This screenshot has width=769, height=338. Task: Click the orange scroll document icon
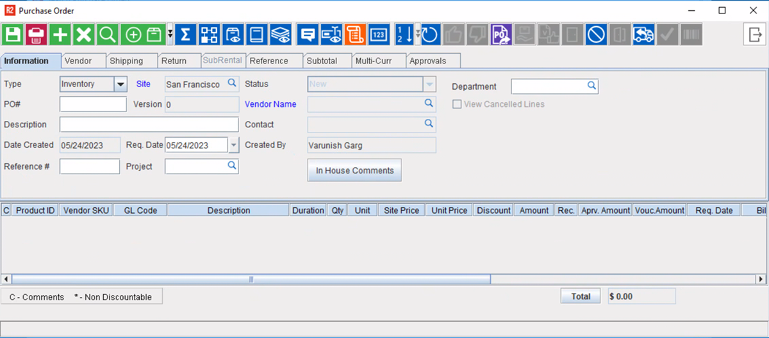click(x=354, y=35)
